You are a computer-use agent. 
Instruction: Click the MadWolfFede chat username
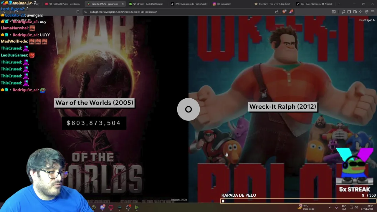click(x=14, y=42)
